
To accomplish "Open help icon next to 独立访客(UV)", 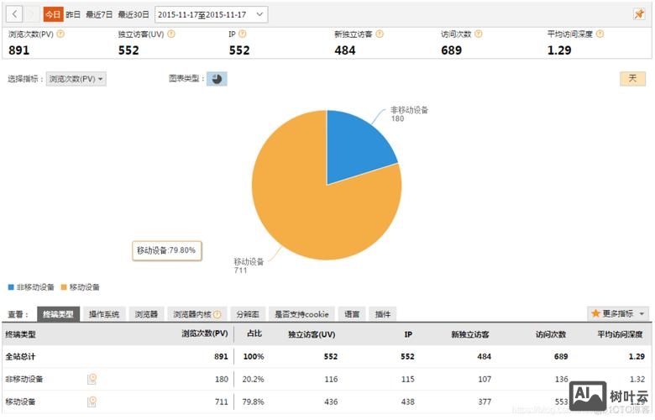I will click(171, 34).
